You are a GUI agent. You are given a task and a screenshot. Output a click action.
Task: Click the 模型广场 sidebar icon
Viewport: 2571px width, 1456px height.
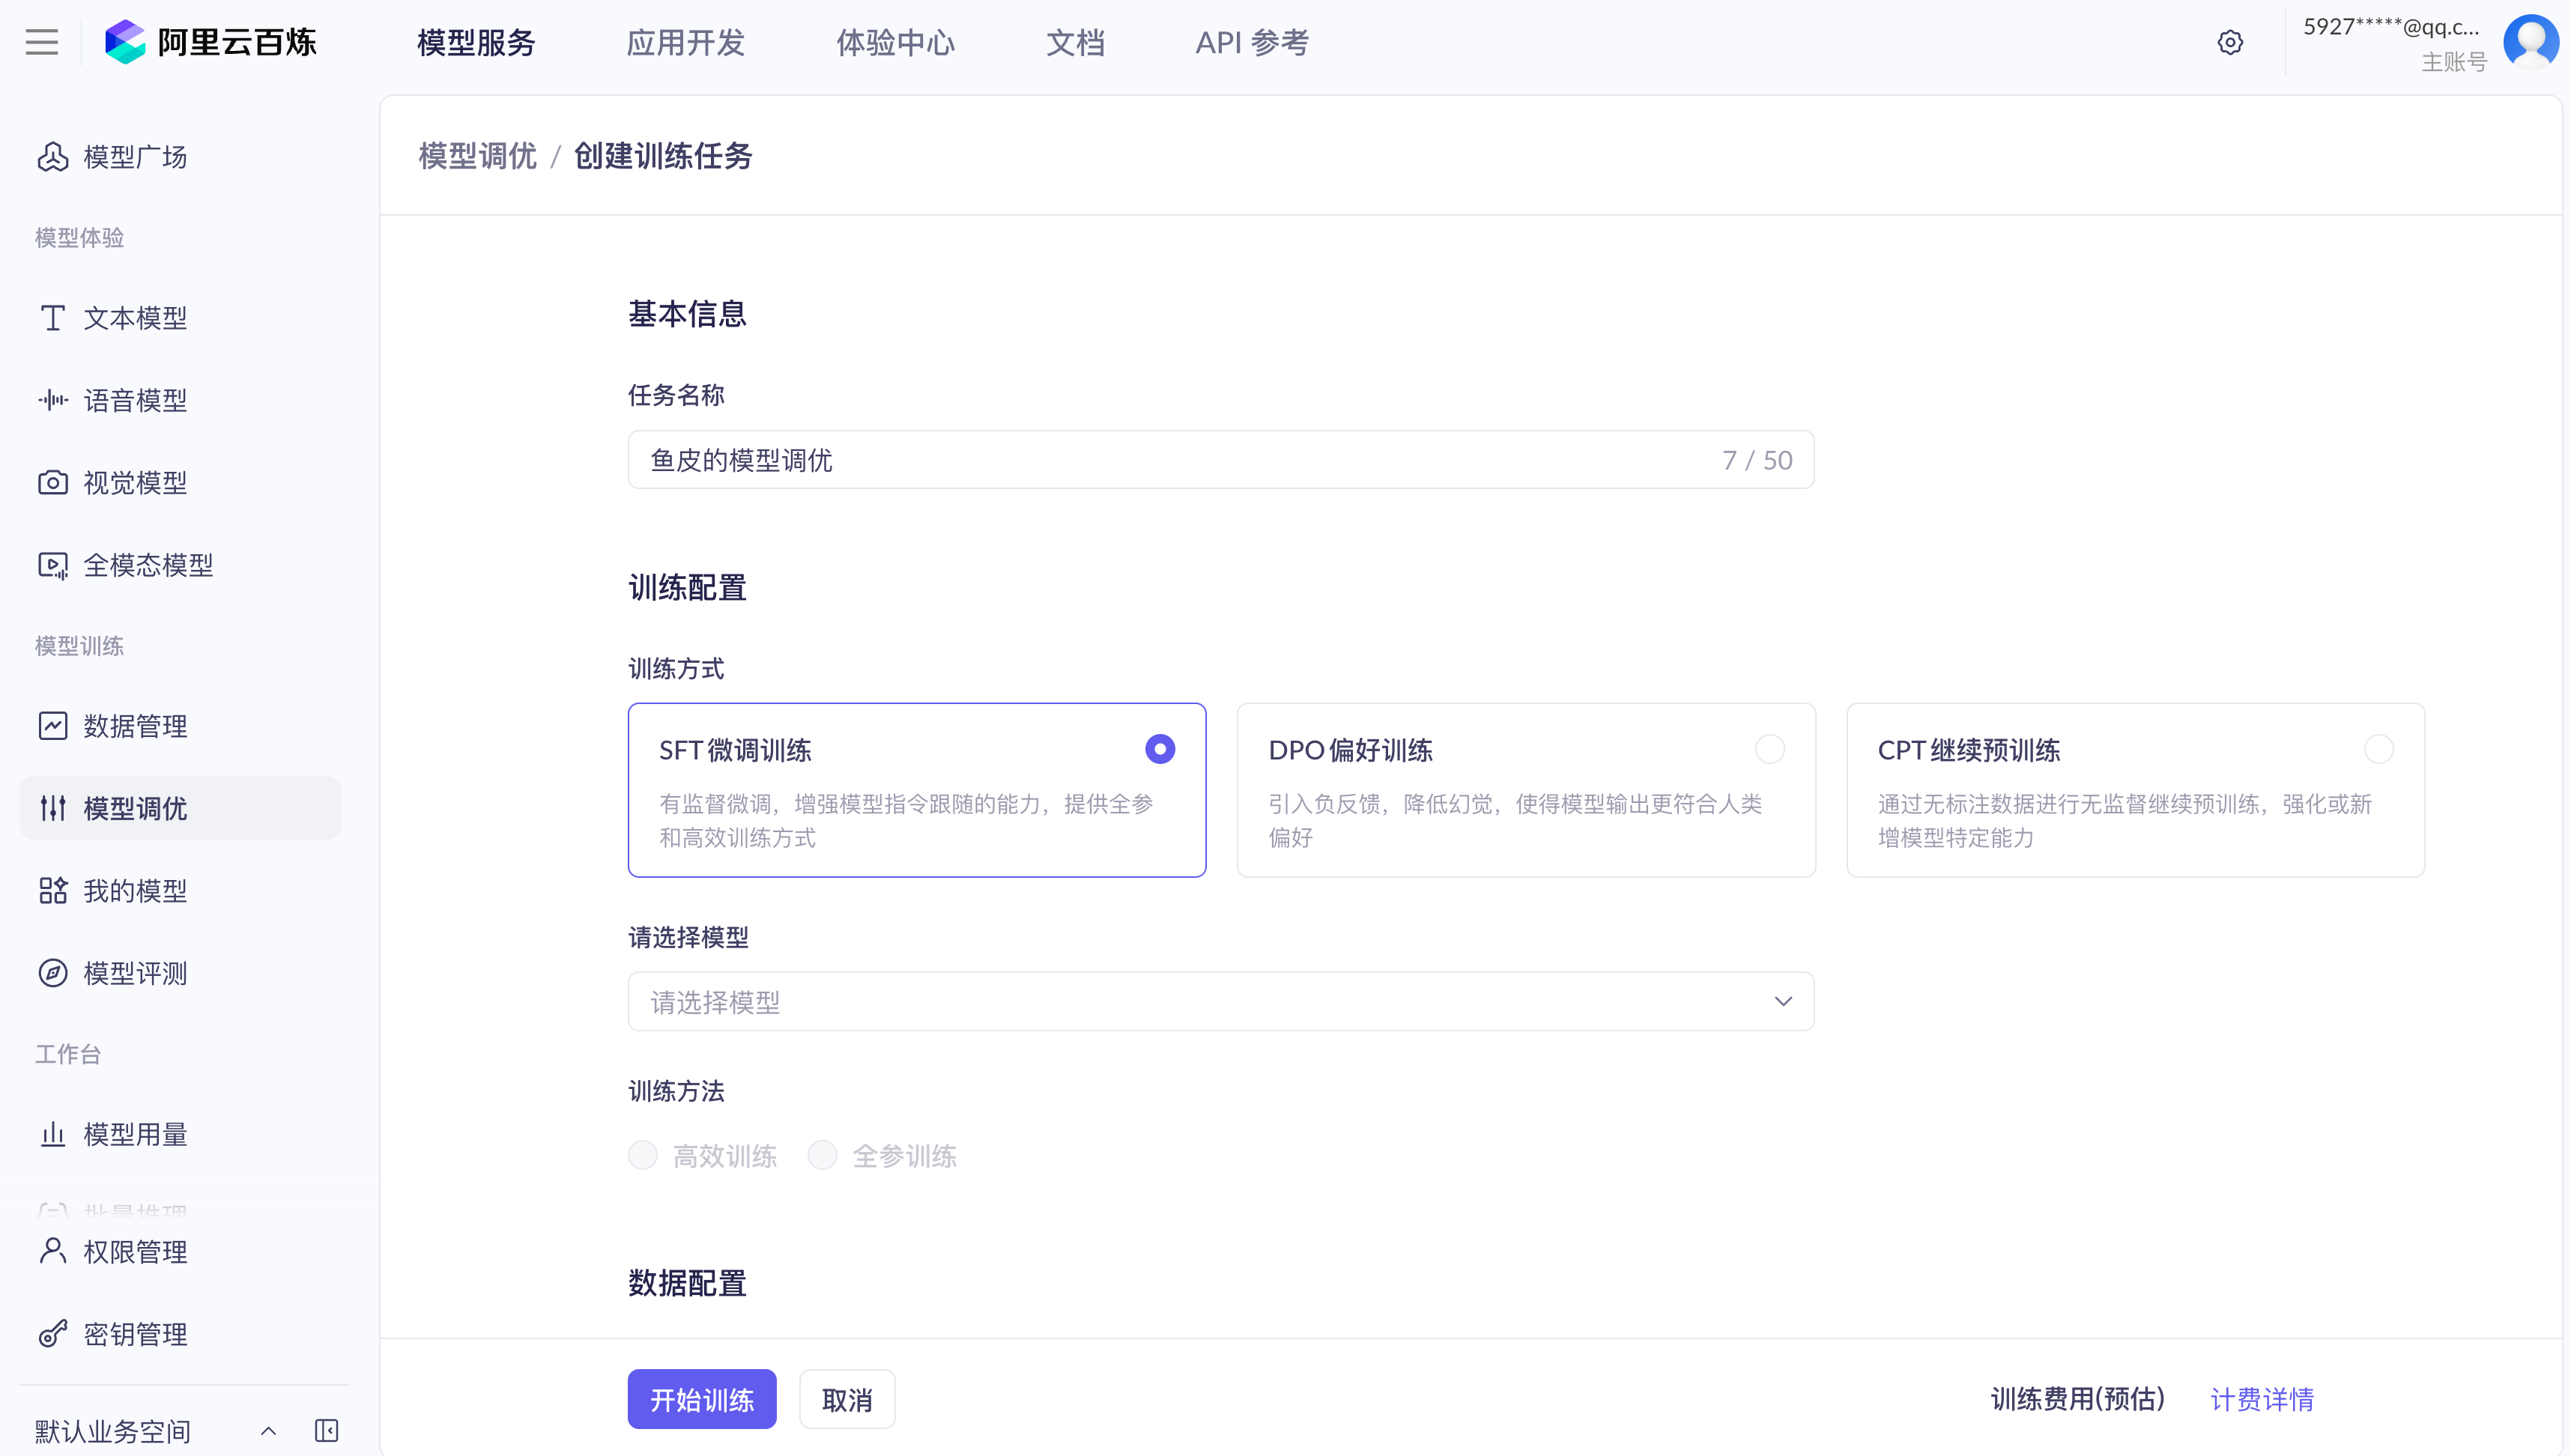(52, 157)
